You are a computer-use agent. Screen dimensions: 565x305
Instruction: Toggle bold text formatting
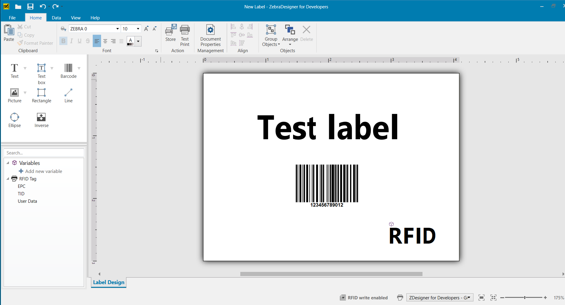63,41
